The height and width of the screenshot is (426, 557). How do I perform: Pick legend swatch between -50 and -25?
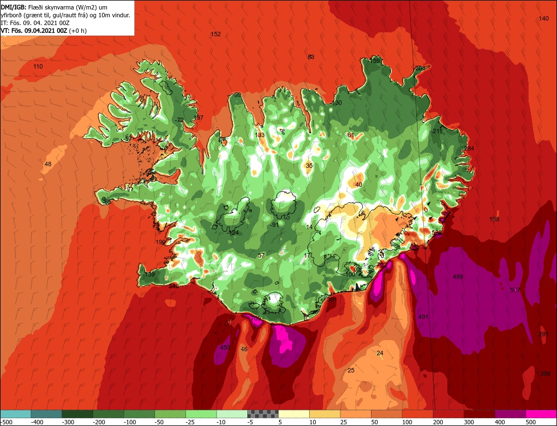[170, 414]
